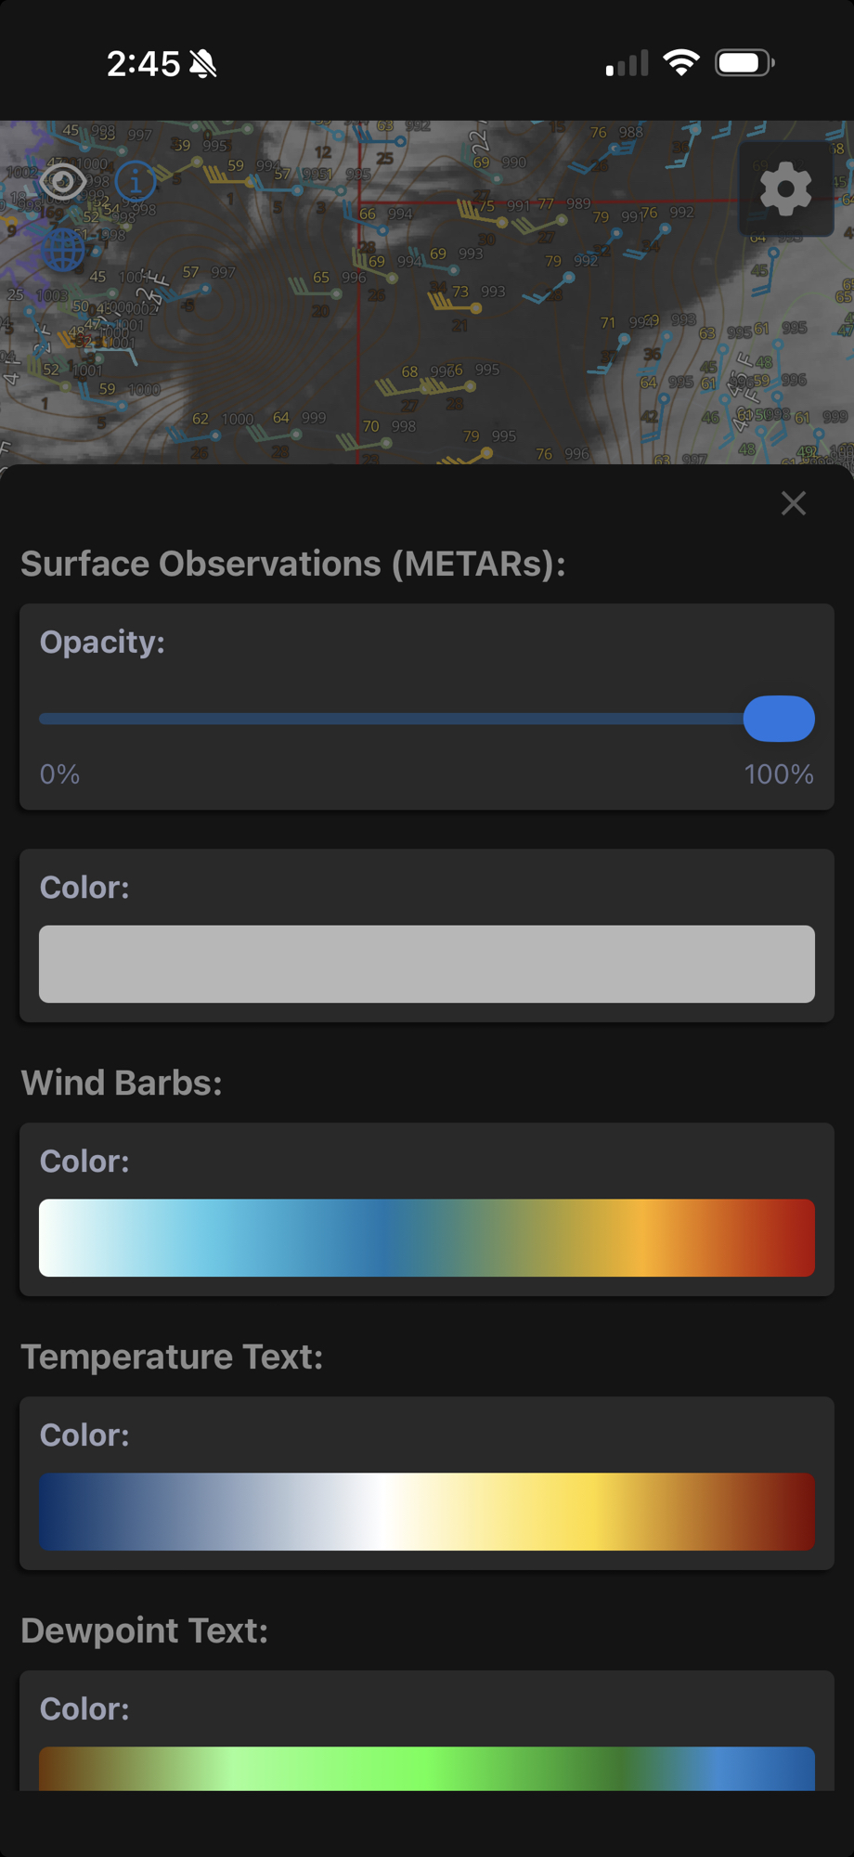Click the Opacity slider handle
The width and height of the screenshot is (854, 1857).
(779, 719)
